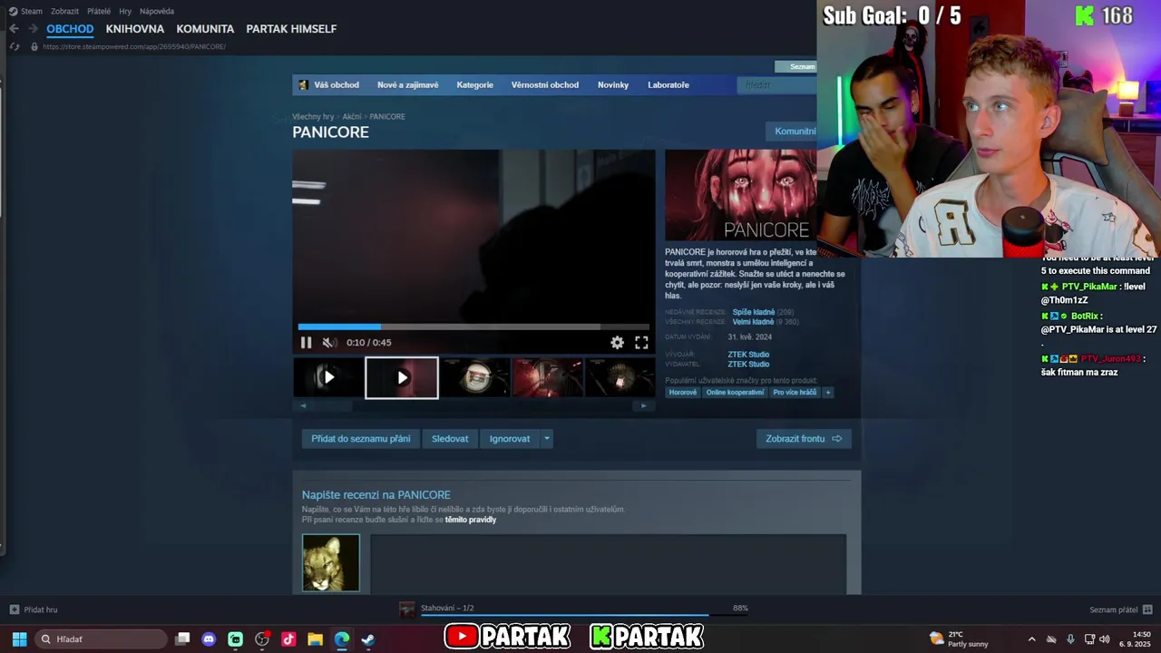Open the Kategorie menu
The image size is (1161, 653).
coord(475,85)
